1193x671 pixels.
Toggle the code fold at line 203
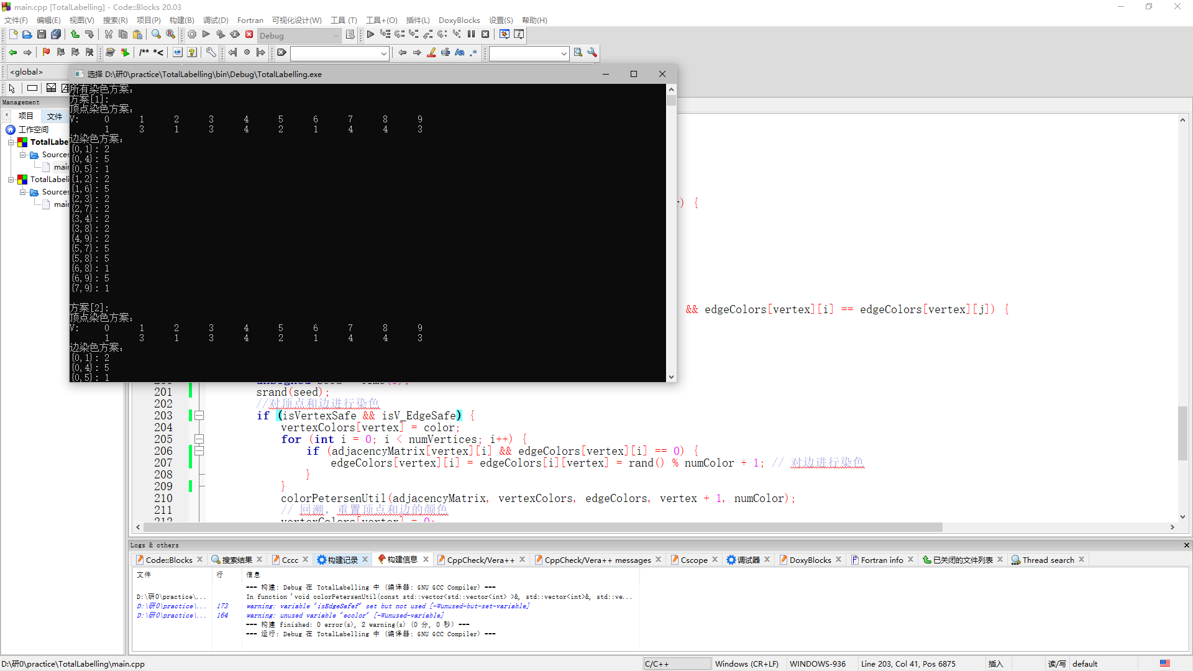(199, 415)
